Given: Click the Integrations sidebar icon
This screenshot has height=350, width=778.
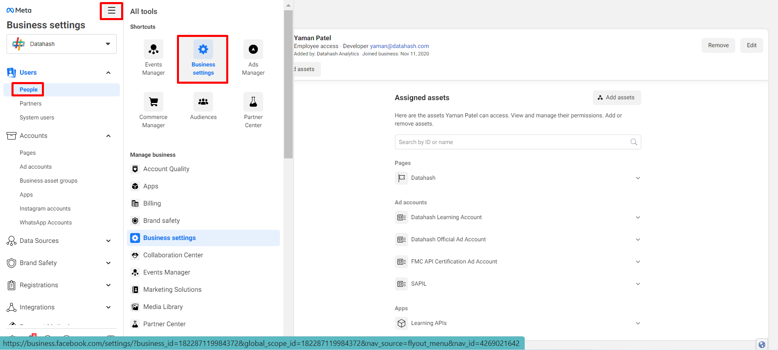Looking at the screenshot, I should pyautogui.click(x=11, y=307).
